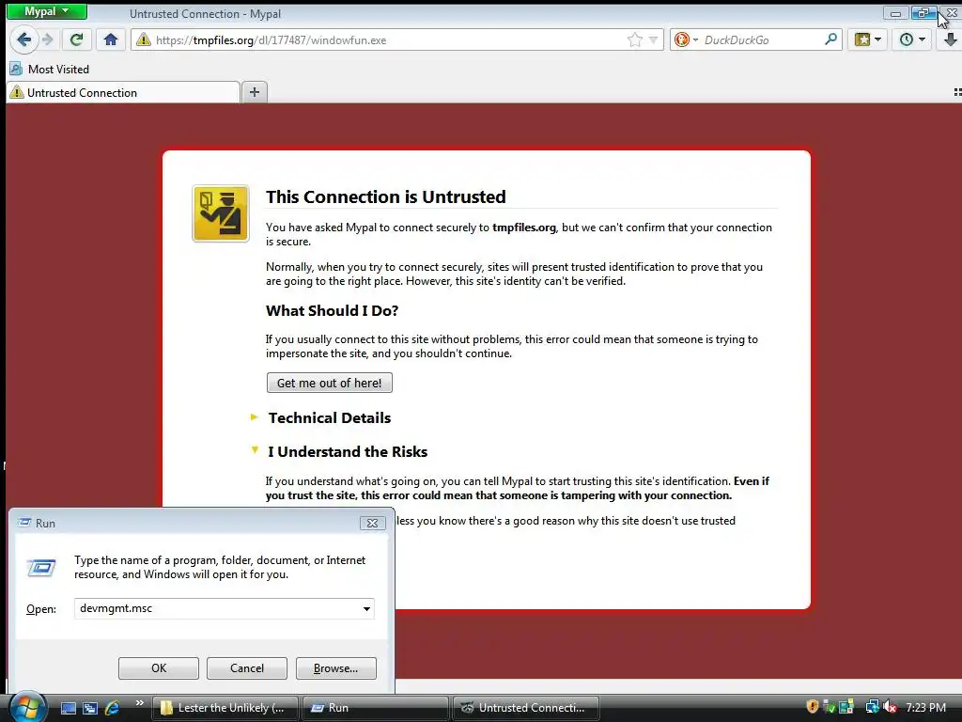Viewport: 962px width, 722px height.
Task: Go to the Home page icon
Action: pos(111,39)
